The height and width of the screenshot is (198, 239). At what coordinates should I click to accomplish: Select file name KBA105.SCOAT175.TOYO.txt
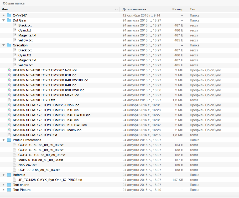click(x=35, y=135)
